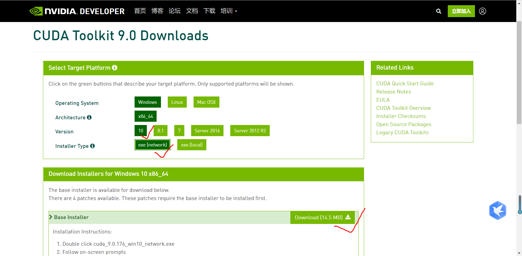
Task: Click the info icon next to Installer Type
Action: click(92, 146)
